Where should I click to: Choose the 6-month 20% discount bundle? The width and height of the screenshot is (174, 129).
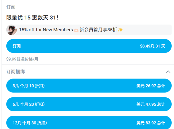pyautogui.click(x=89, y=104)
